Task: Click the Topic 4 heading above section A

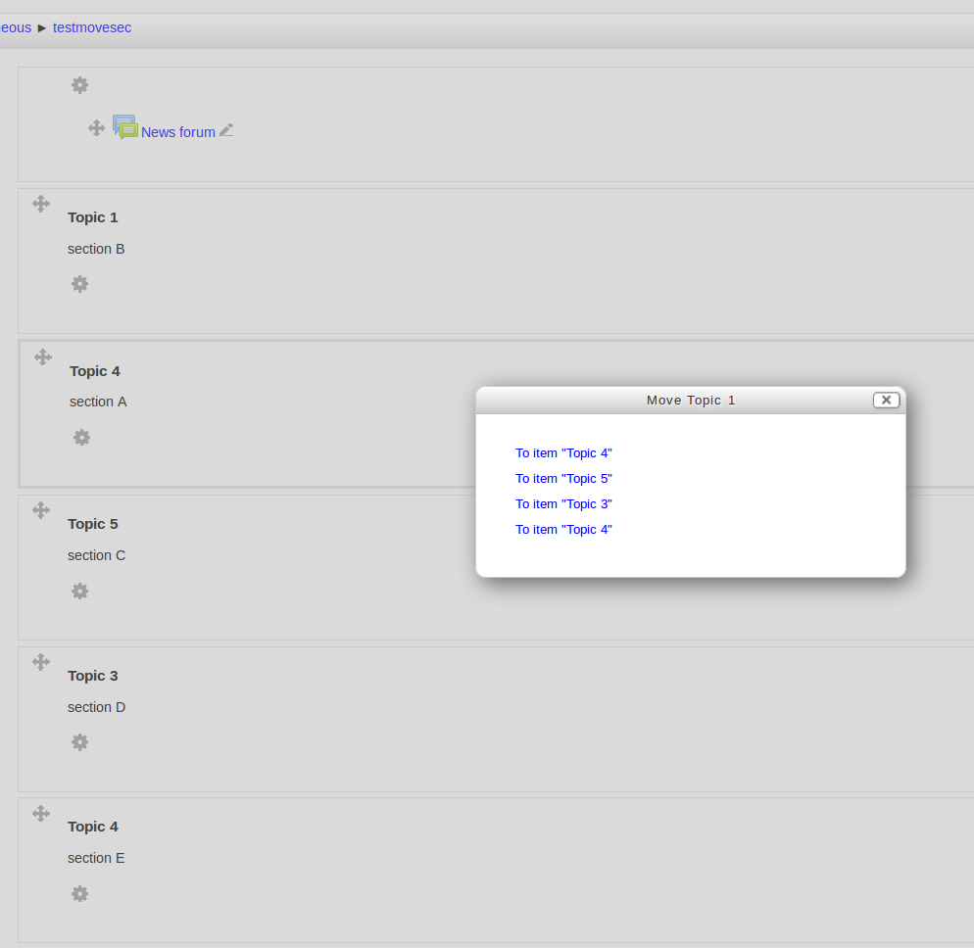Action: [x=94, y=371]
